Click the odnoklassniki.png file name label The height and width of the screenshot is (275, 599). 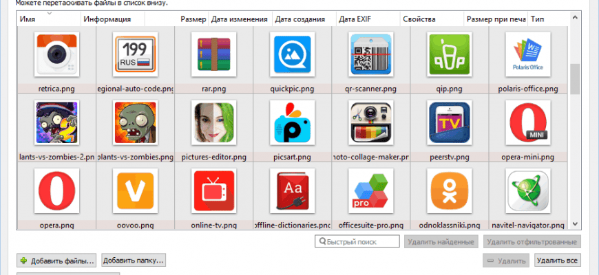click(449, 225)
